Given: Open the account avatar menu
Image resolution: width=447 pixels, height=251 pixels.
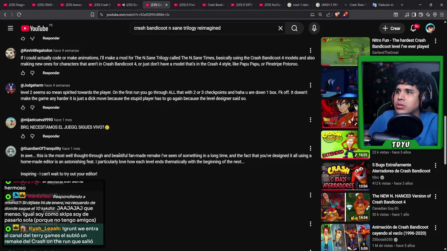Looking at the screenshot, I should pyautogui.click(x=430, y=28).
